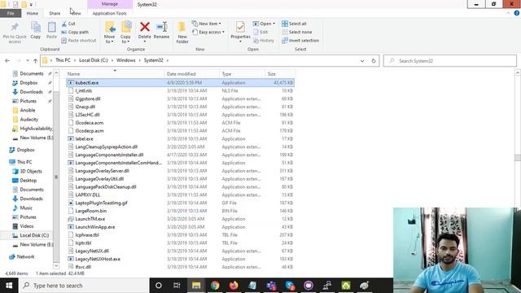This screenshot has height=293, width=521.
Task: Click the Open dropdown in ribbon
Action: coord(264,24)
